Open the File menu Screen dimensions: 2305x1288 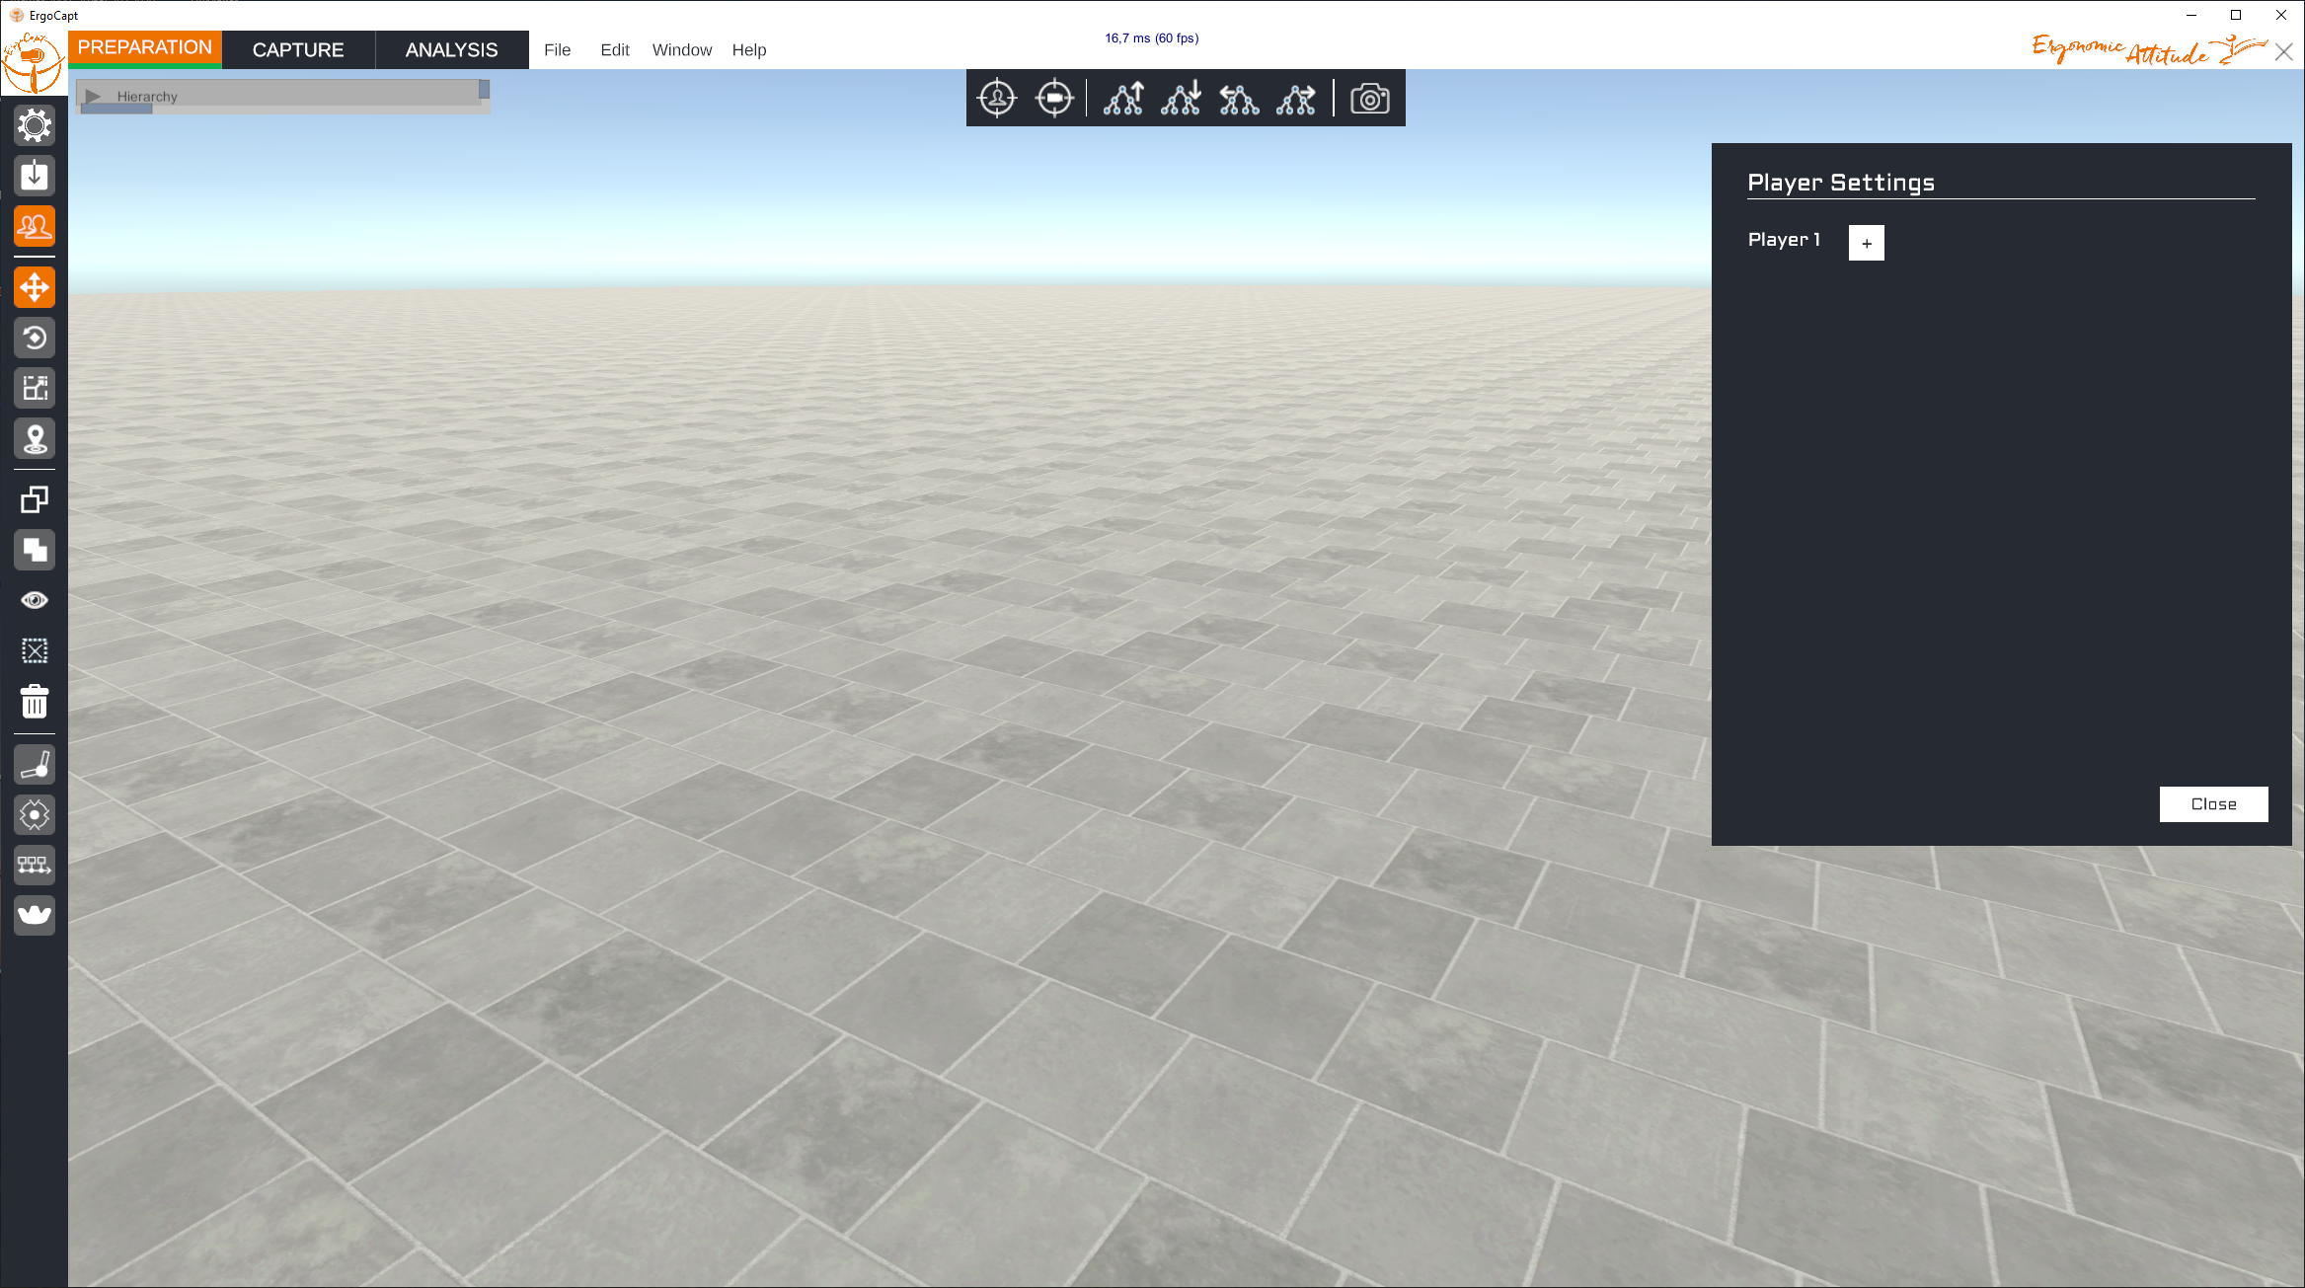(557, 49)
